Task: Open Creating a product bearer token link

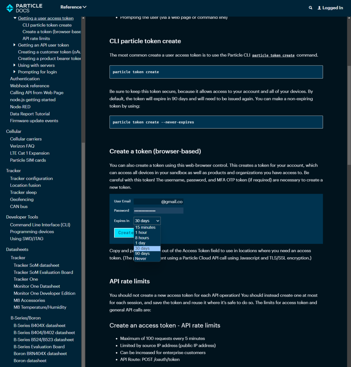Action: (x=50, y=58)
